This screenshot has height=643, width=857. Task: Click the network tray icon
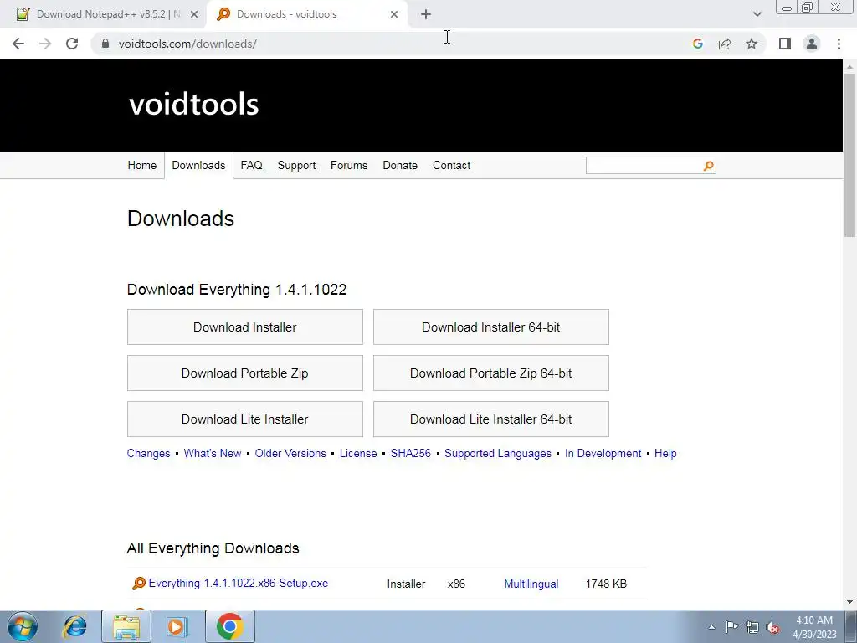click(x=752, y=628)
